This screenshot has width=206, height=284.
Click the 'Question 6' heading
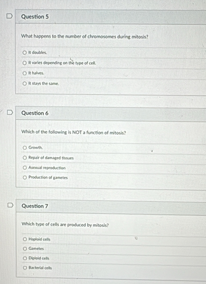(35, 113)
